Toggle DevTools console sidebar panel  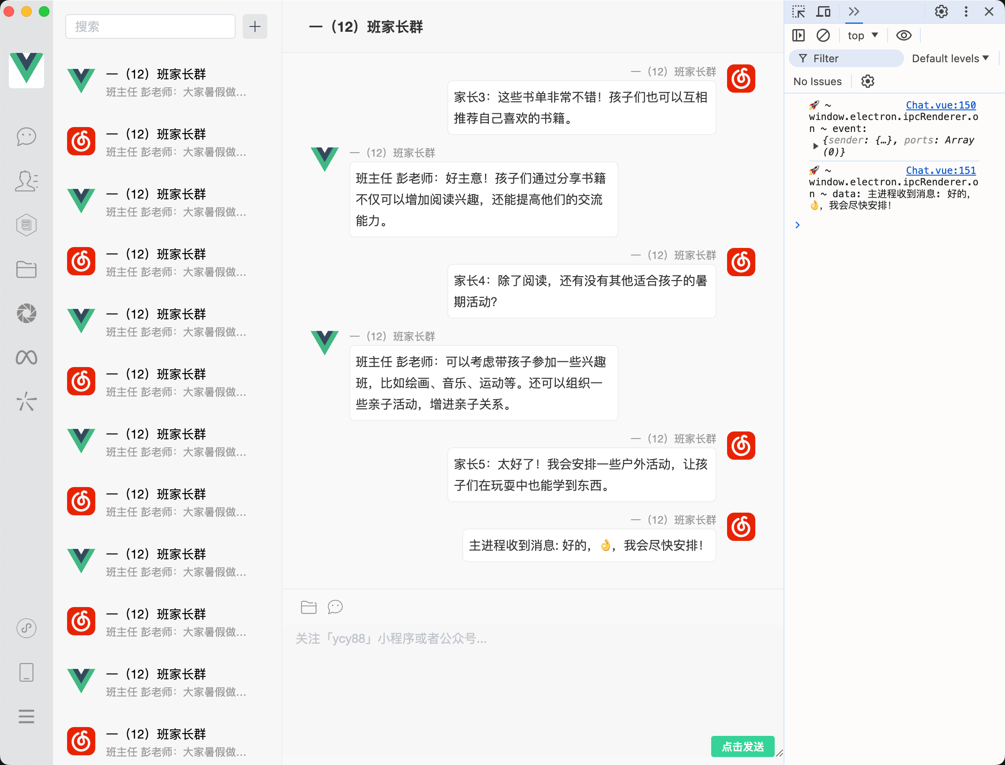click(798, 36)
